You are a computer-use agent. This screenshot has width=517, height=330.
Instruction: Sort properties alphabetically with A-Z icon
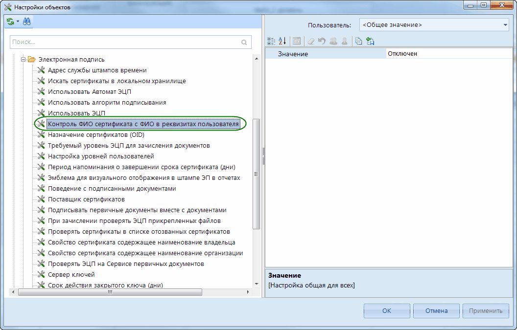tap(282, 42)
